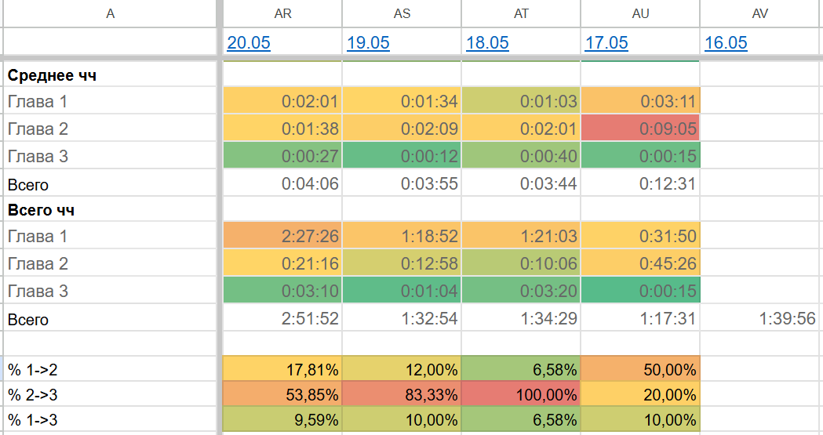Select the 0:12:31 total cell

click(x=640, y=185)
